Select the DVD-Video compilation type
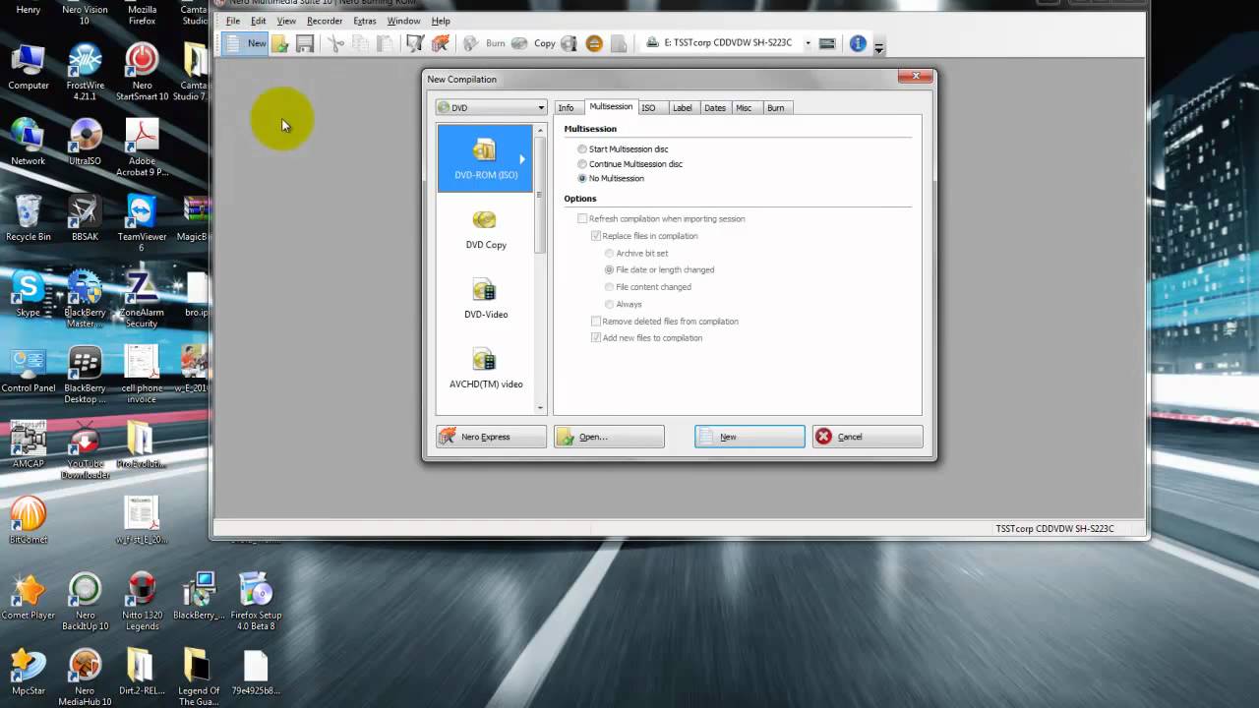The image size is (1259, 708). 484,298
